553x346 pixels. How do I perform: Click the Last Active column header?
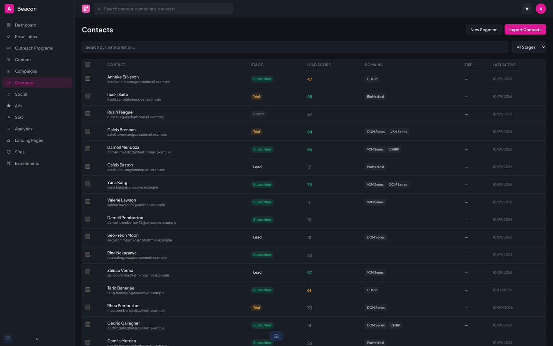pos(504,65)
